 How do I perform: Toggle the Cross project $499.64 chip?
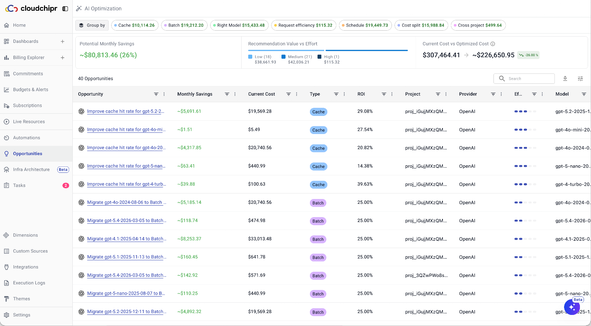(478, 25)
